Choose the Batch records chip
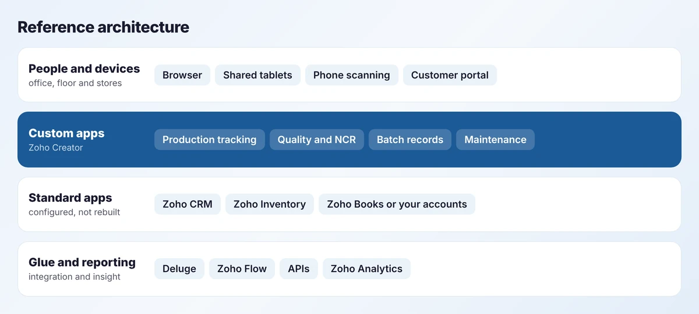 point(410,140)
